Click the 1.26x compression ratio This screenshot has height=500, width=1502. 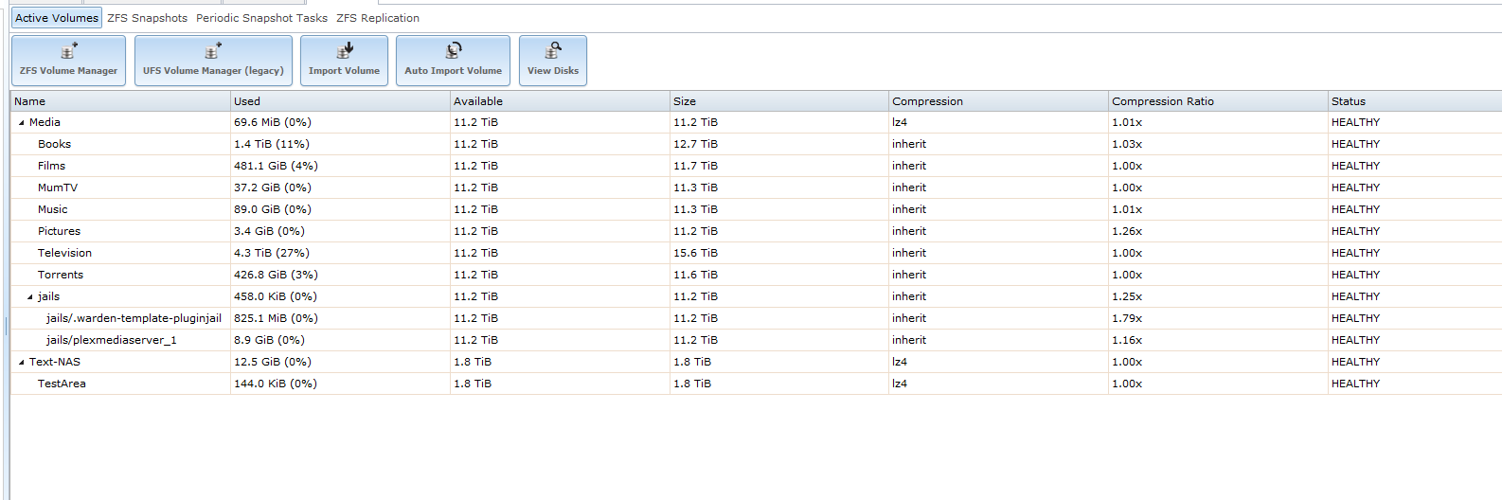[1127, 231]
